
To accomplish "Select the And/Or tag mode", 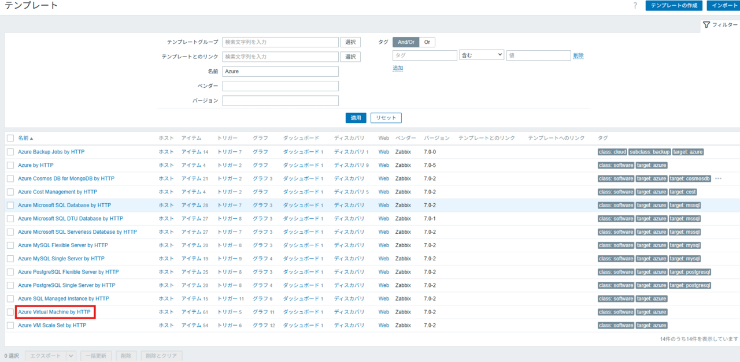I will [406, 42].
